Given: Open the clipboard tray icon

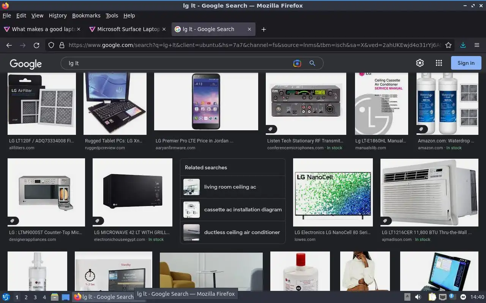Looking at the screenshot, I should (432, 297).
